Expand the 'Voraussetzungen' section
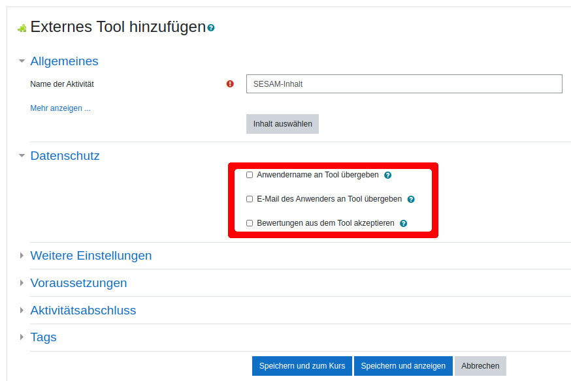Viewport: 571px width, 381px height. coord(78,283)
